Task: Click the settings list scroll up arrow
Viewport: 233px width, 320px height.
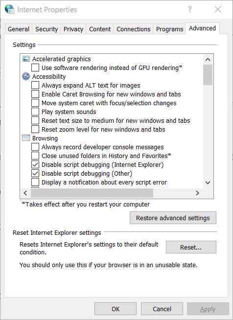Action: point(208,60)
